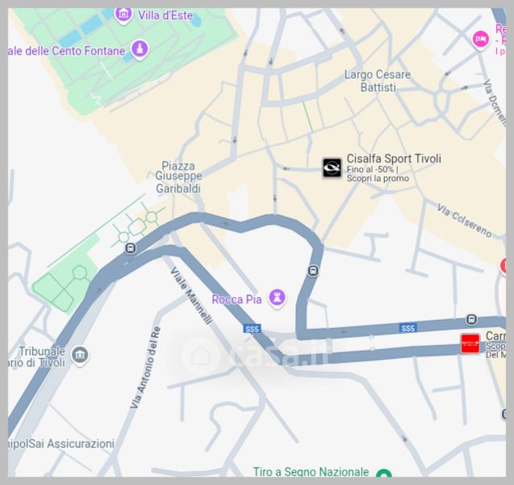This screenshot has width=514, height=485.
Task: Select the Tribunale di Tivoli courthouse pin
Action: (80, 356)
